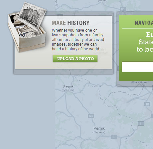Click the Make History description paragraph

pyautogui.click(x=78, y=40)
